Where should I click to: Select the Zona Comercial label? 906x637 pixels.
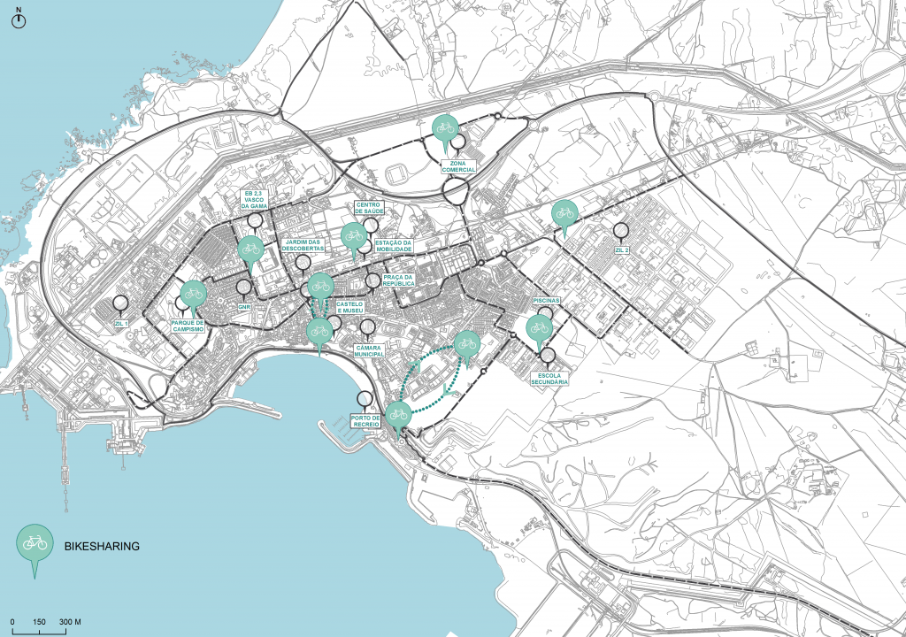pos(459,166)
